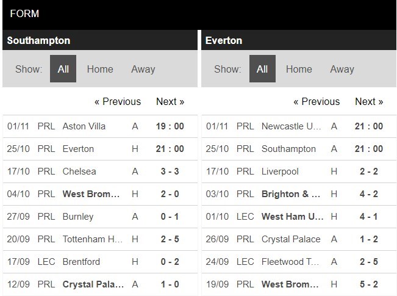Show Southampton Home matches only
The height and width of the screenshot is (296, 397).
(100, 69)
